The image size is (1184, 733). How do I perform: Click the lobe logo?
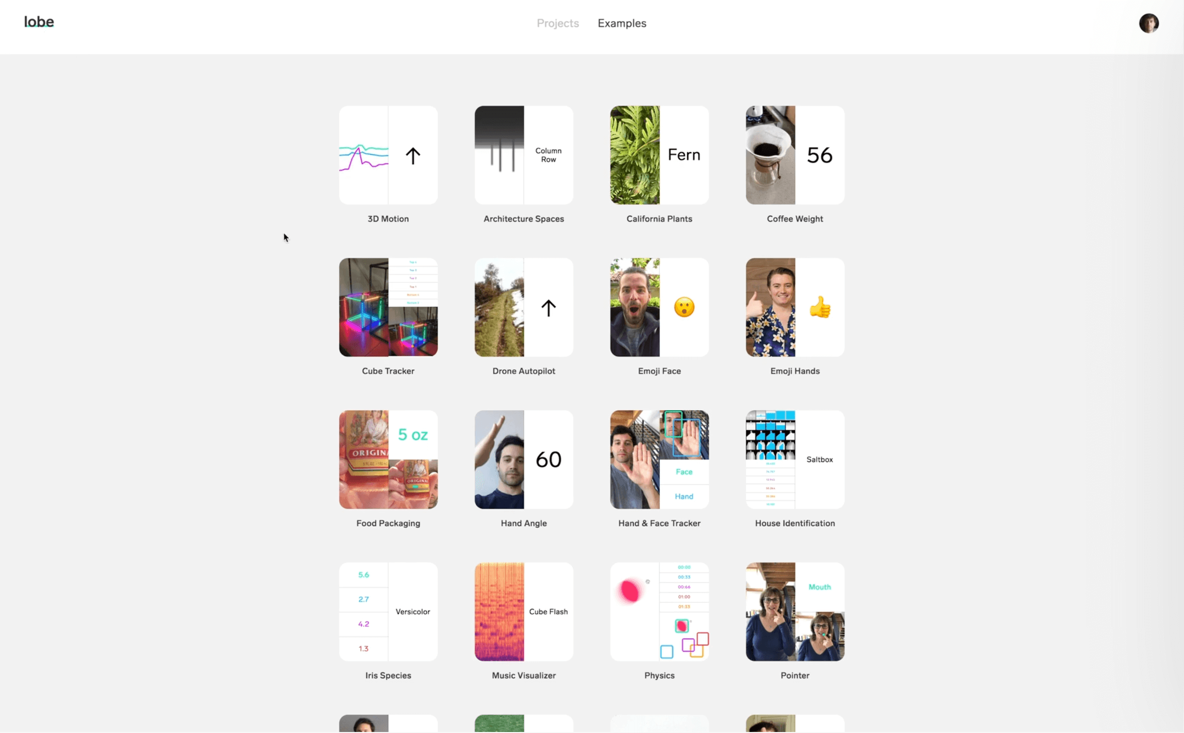pyautogui.click(x=39, y=22)
